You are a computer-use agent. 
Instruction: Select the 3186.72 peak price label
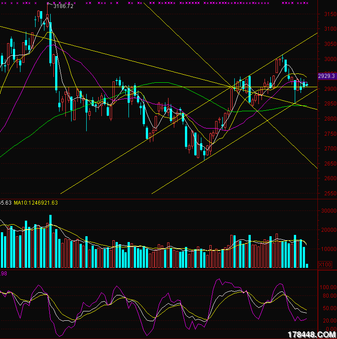[63, 6]
